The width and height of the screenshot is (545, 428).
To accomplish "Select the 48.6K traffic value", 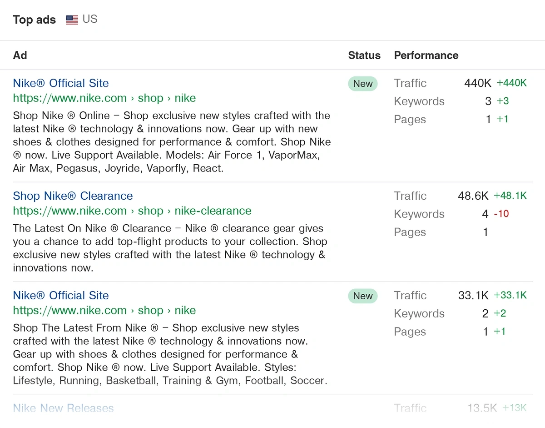I will [473, 196].
